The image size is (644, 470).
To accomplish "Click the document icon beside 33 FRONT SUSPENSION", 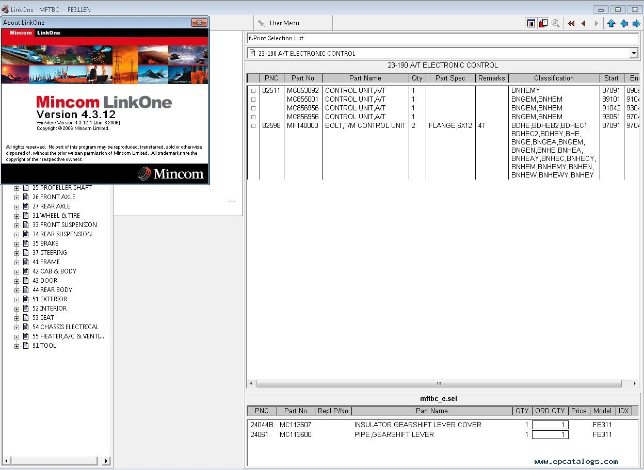I will tap(26, 225).
